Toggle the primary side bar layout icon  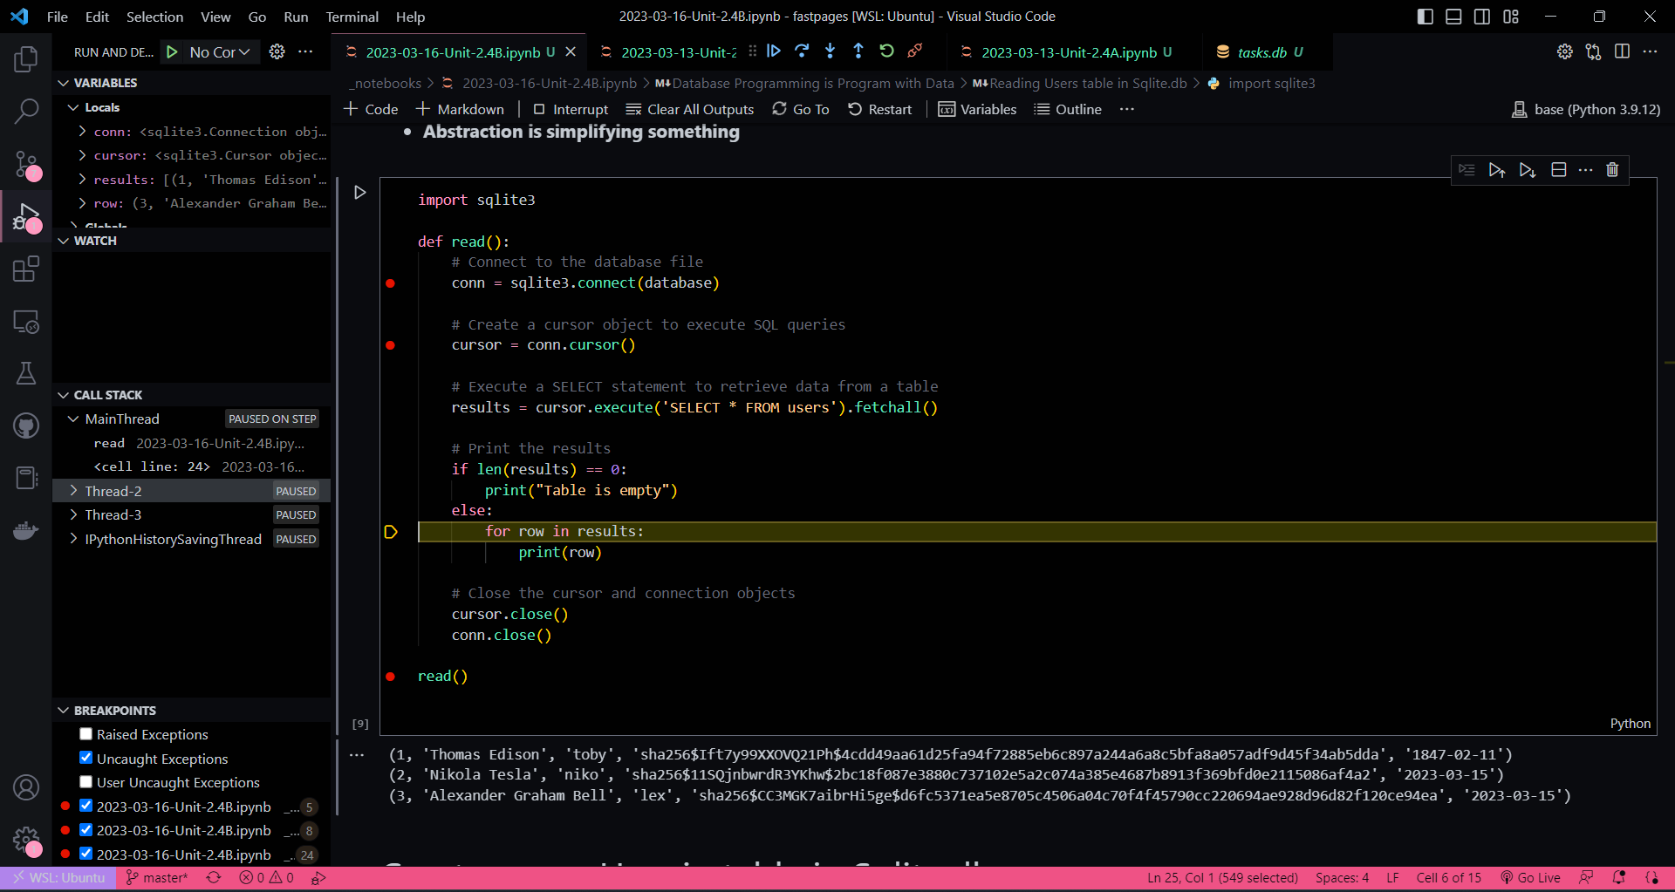pyautogui.click(x=1425, y=17)
